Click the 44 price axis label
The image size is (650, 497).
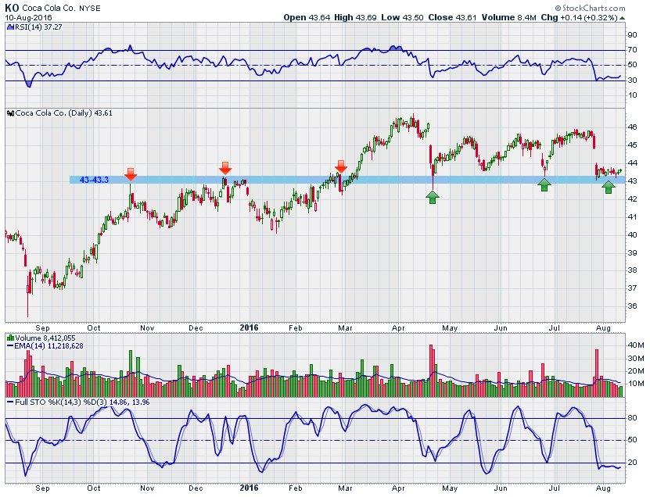pos(632,163)
